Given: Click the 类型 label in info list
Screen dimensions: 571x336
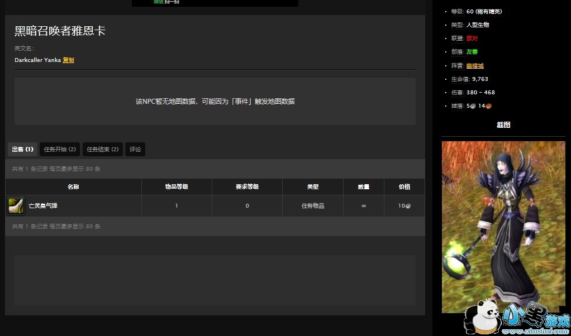Looking at the screenshot, I should [x=458, y=25].
